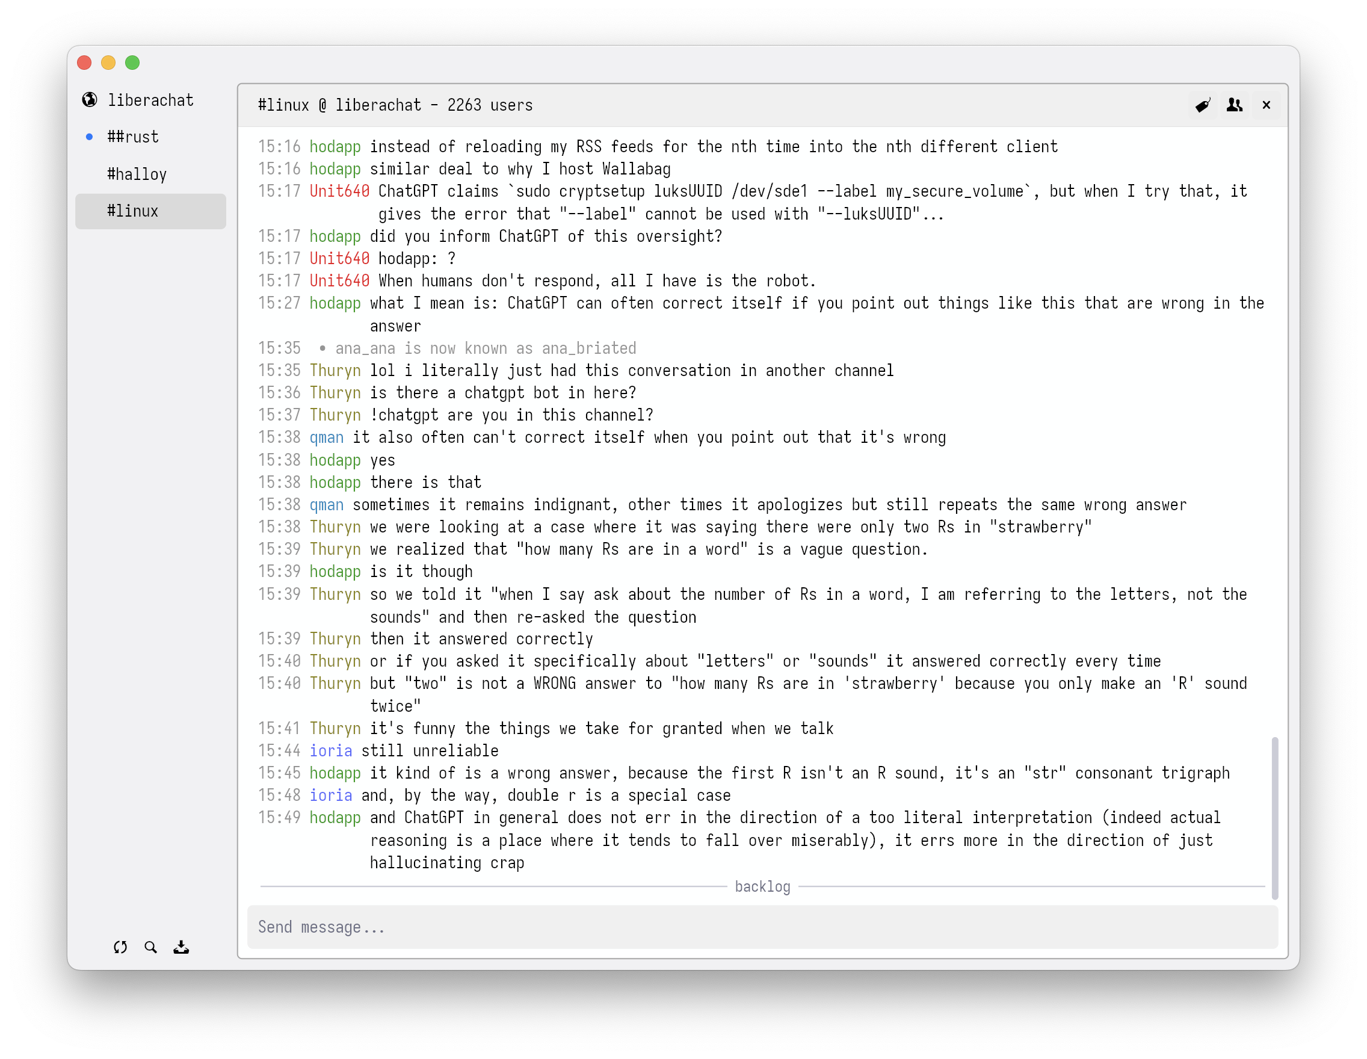Click the backlog divider line
This screenshot has width=1367, height=1059.
coord(762,886)
